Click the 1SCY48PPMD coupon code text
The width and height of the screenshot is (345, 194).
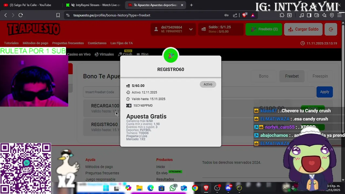(143, 106)
